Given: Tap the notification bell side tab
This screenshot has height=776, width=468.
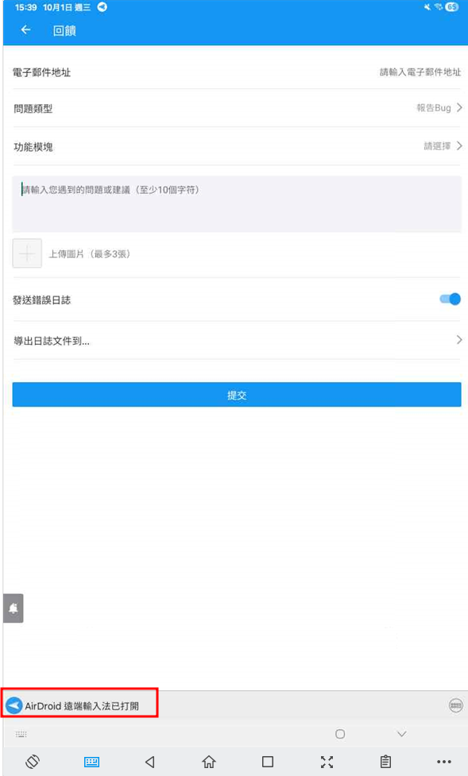Looking at the screenshot, I should pyautogui.click(x=14, y=608).
